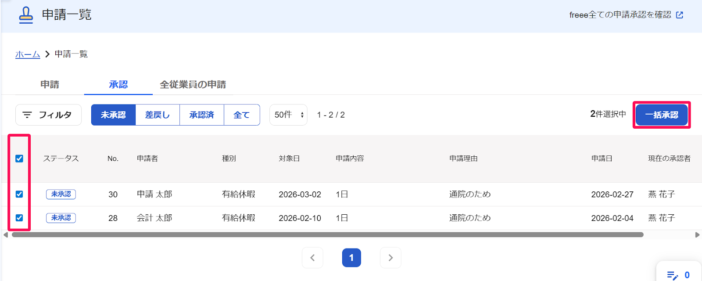
Task: Click No. column header
Action: (113, 159)
